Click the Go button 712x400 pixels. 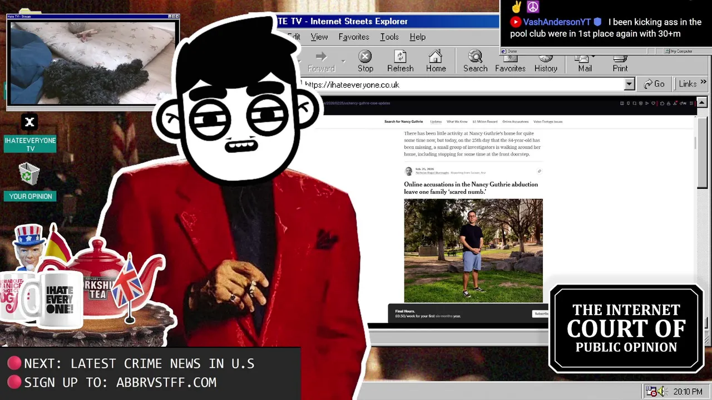click(654, 84)
